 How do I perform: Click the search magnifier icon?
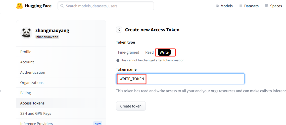62,6
